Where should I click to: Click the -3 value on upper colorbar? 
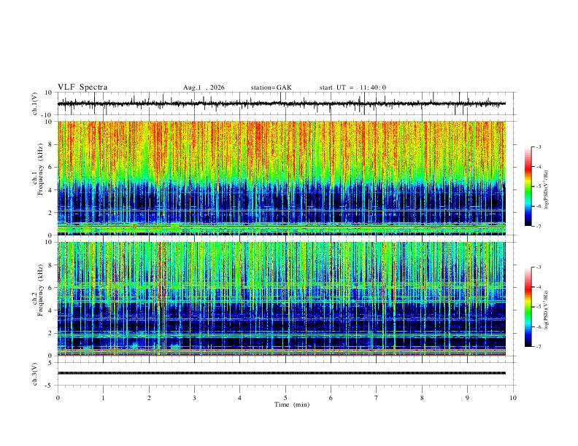(538, 146)
